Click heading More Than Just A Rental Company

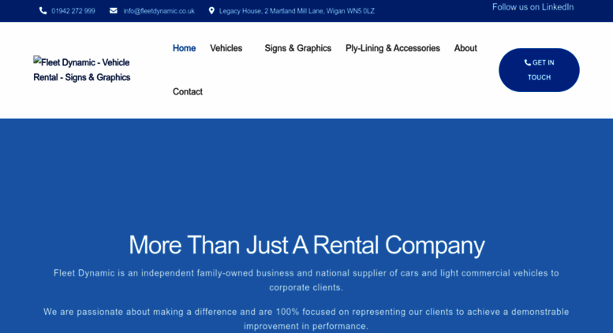pos(306,246)
